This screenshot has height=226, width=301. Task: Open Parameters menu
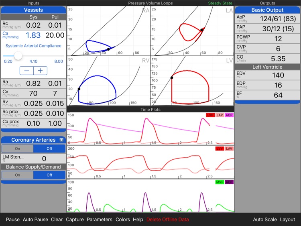coord(100,220)
